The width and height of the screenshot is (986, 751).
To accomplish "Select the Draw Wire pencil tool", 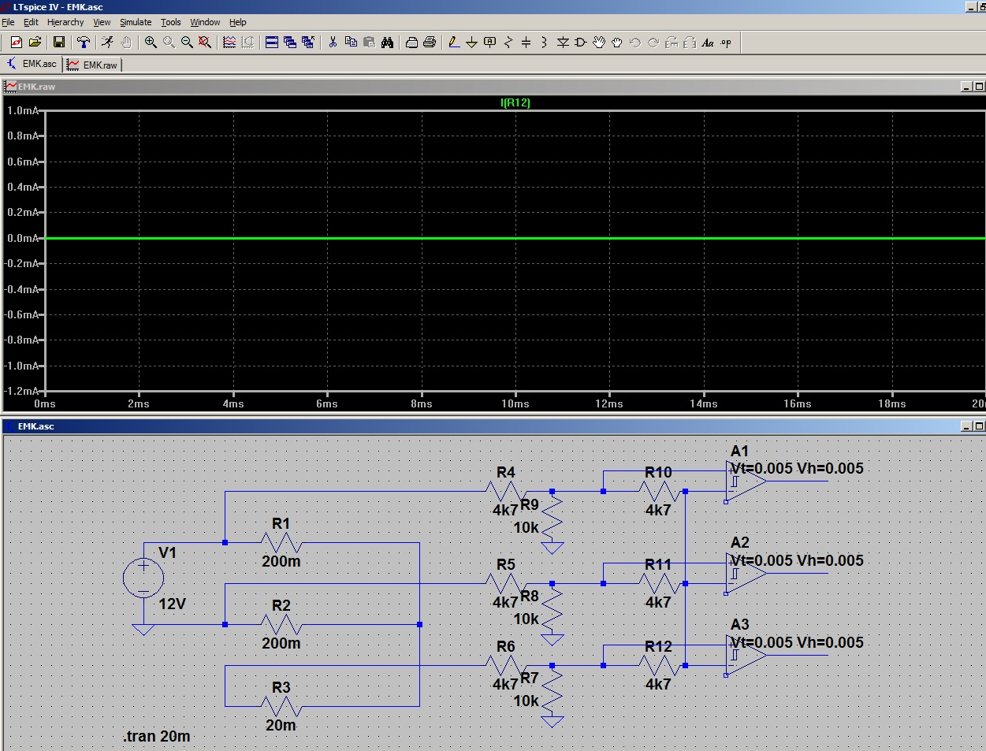I will click(x=454, y=43).
